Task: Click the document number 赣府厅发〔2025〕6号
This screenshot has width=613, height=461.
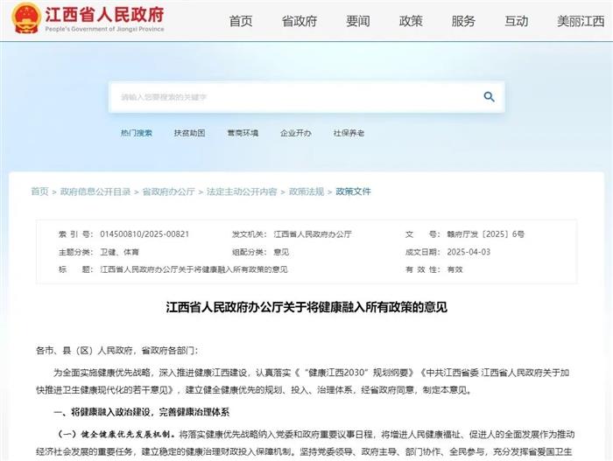Action: coord(486,234)
